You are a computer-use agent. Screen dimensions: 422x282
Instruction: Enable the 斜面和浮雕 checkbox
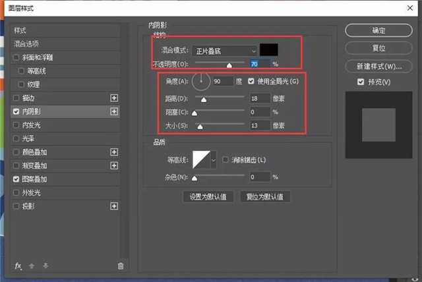(x=16, y=57)
